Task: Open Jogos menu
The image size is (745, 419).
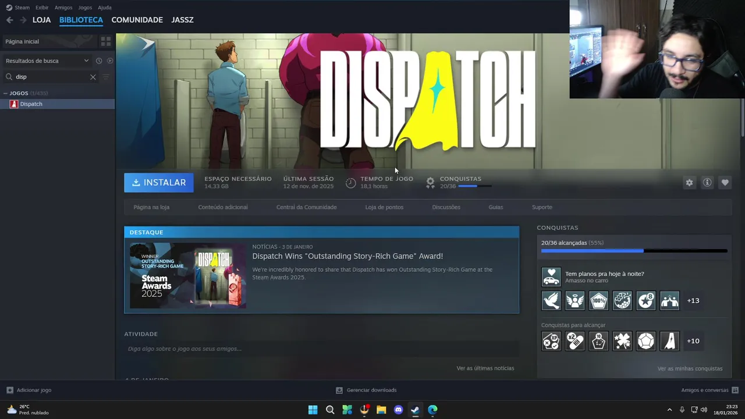Action: click(85, 8)
